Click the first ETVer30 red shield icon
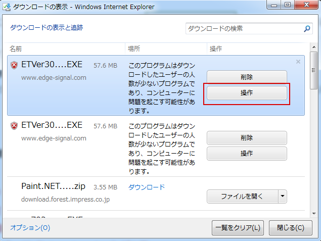 click(14, 65)
